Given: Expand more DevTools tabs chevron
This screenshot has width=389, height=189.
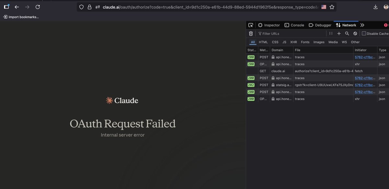Looking at the screenshot, I should [x=362, y=25].
